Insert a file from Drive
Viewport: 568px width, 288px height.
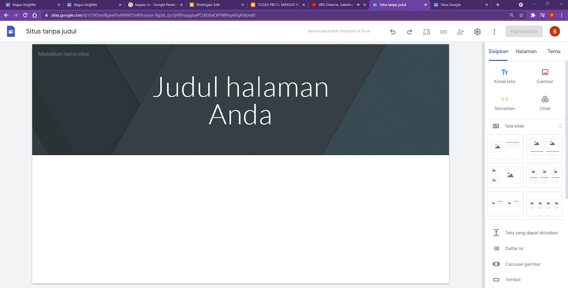coord(545,103)
